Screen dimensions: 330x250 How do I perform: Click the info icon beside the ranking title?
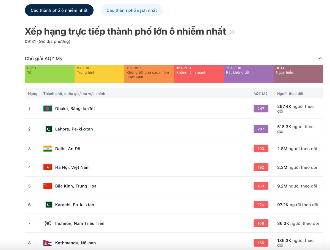pos(232,32)
